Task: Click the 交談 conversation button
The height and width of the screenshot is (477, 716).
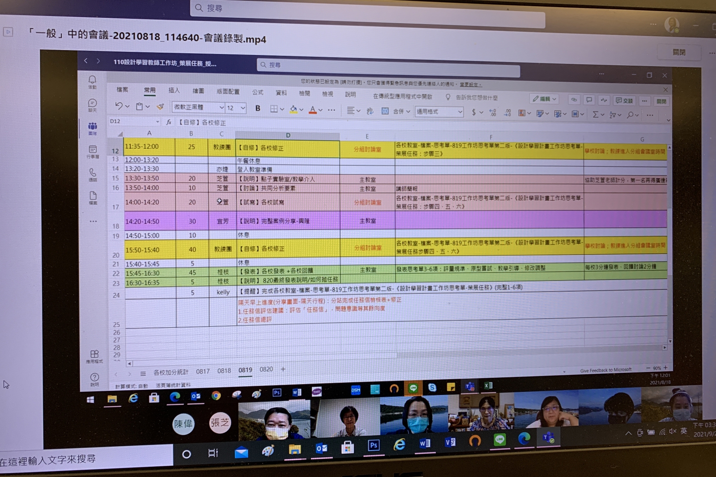Action: coord(624,101)
